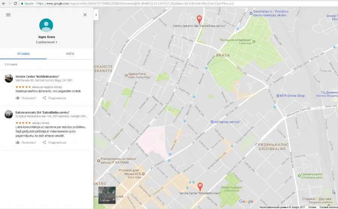Click Арена Рига venue marker icon
The image size is (338, 209).
(x=126, y=76)
